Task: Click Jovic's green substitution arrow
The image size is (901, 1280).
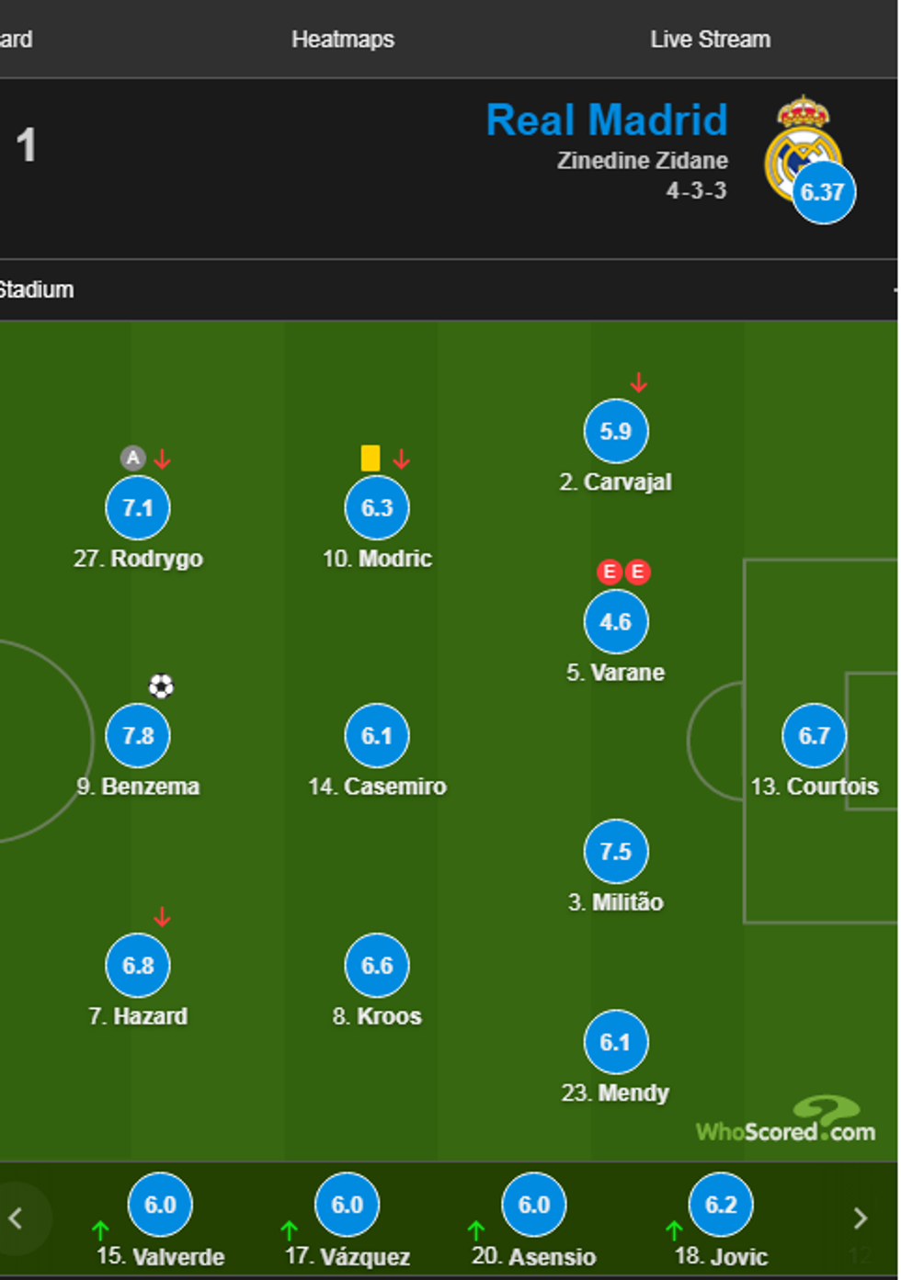Action: point(674,1229)
